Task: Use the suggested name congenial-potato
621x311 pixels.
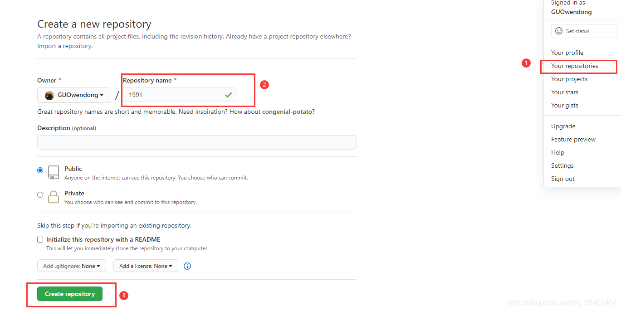Action: (x=288, y=112)
